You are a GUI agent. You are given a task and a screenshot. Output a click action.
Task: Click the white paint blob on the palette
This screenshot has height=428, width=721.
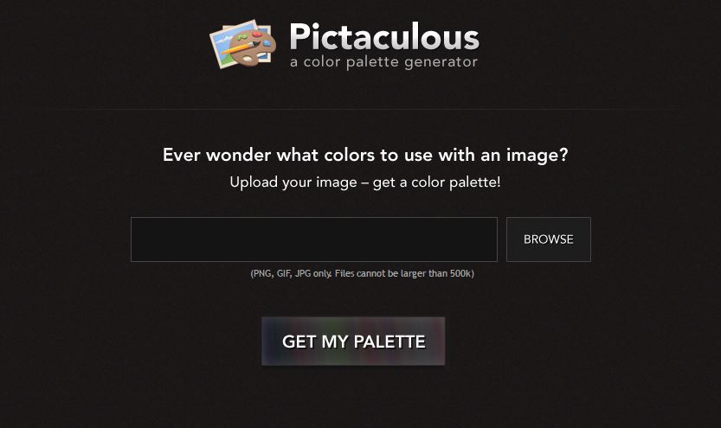coord(248,59)
